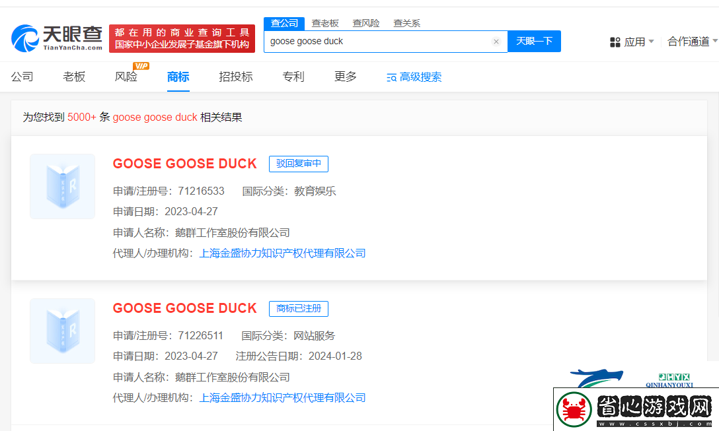Switch to the 招投标 results tab
This screenshot has width=719, height=431.
coord(236,77)
